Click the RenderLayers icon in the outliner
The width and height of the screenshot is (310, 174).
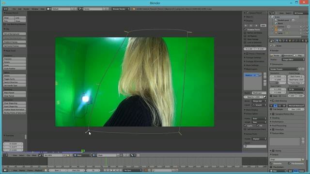pyautogui.click(x=276, y=20)
